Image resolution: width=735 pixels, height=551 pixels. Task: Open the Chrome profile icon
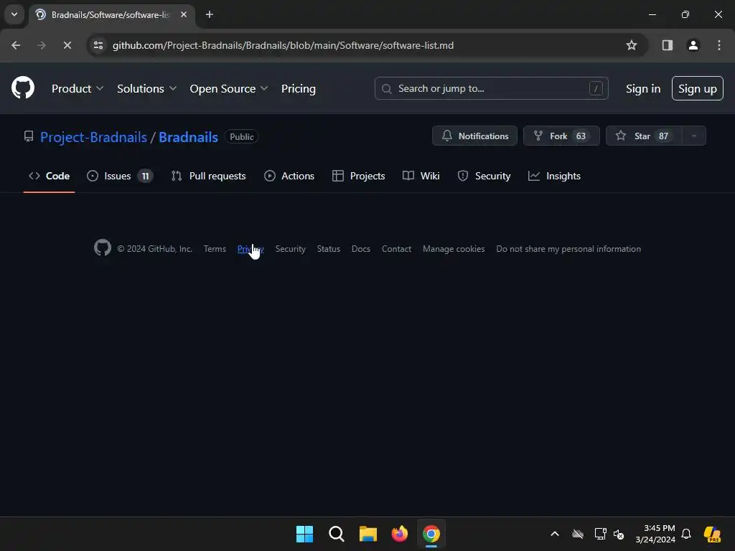[x=693, y=45]
